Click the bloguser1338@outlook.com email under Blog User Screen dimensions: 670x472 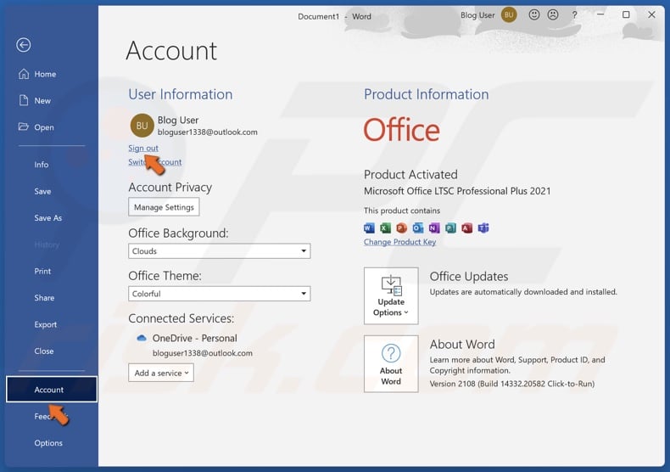click(x=207, y=132)
